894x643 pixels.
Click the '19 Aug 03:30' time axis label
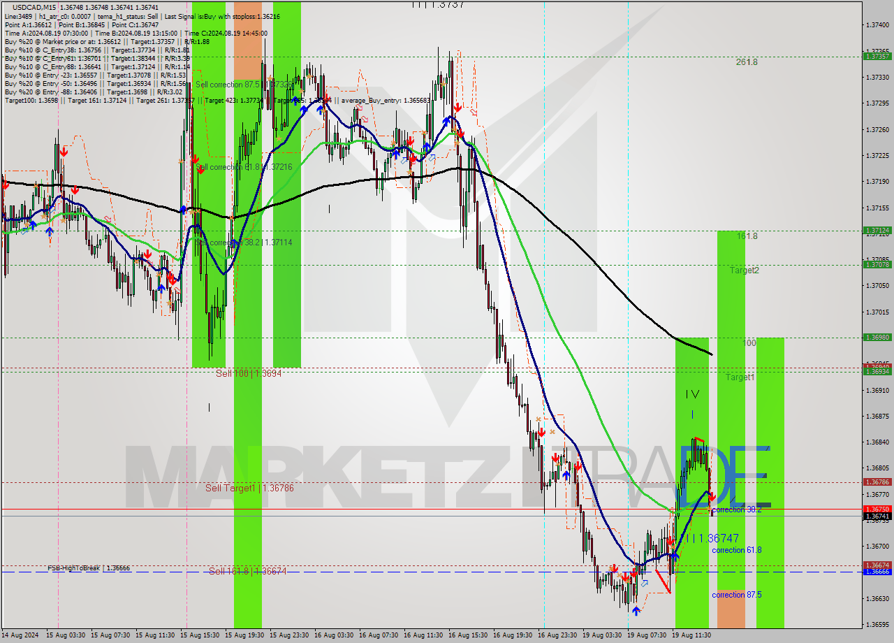pos(602,635)
